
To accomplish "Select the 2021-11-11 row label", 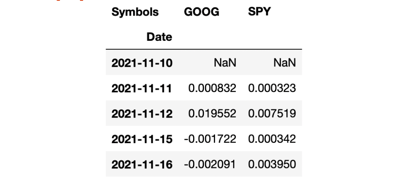I will [142, 88].
